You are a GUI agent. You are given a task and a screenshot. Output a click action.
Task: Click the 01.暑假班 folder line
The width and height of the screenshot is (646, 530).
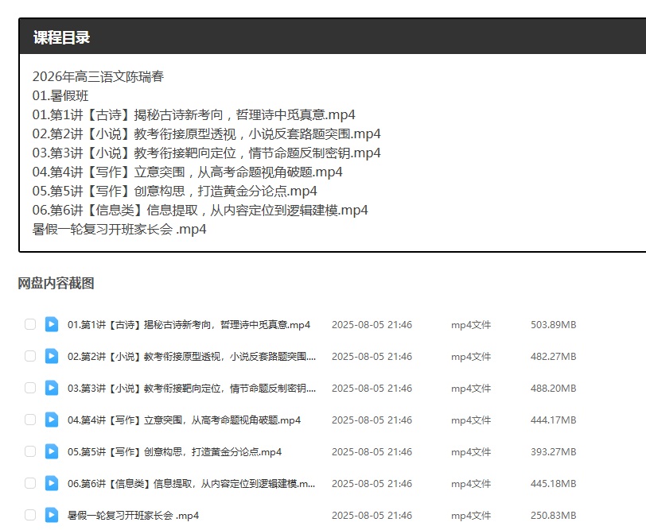click(x=60, y=95)
